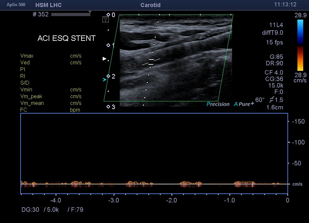Click the depth marker labeled 2
The height and width of the screenshot is (223, 309).
pyautogui.click(x=113, y=77)
